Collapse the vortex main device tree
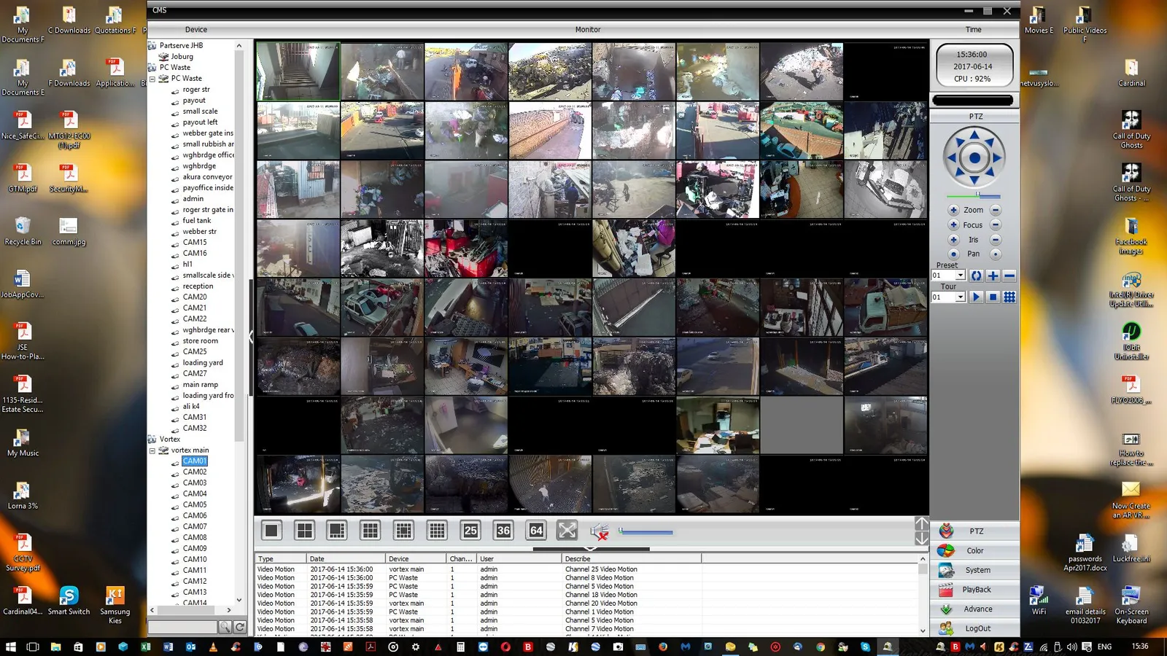Image resolution: width=1167 pixels, height=656 pixels. pos(152,450)
